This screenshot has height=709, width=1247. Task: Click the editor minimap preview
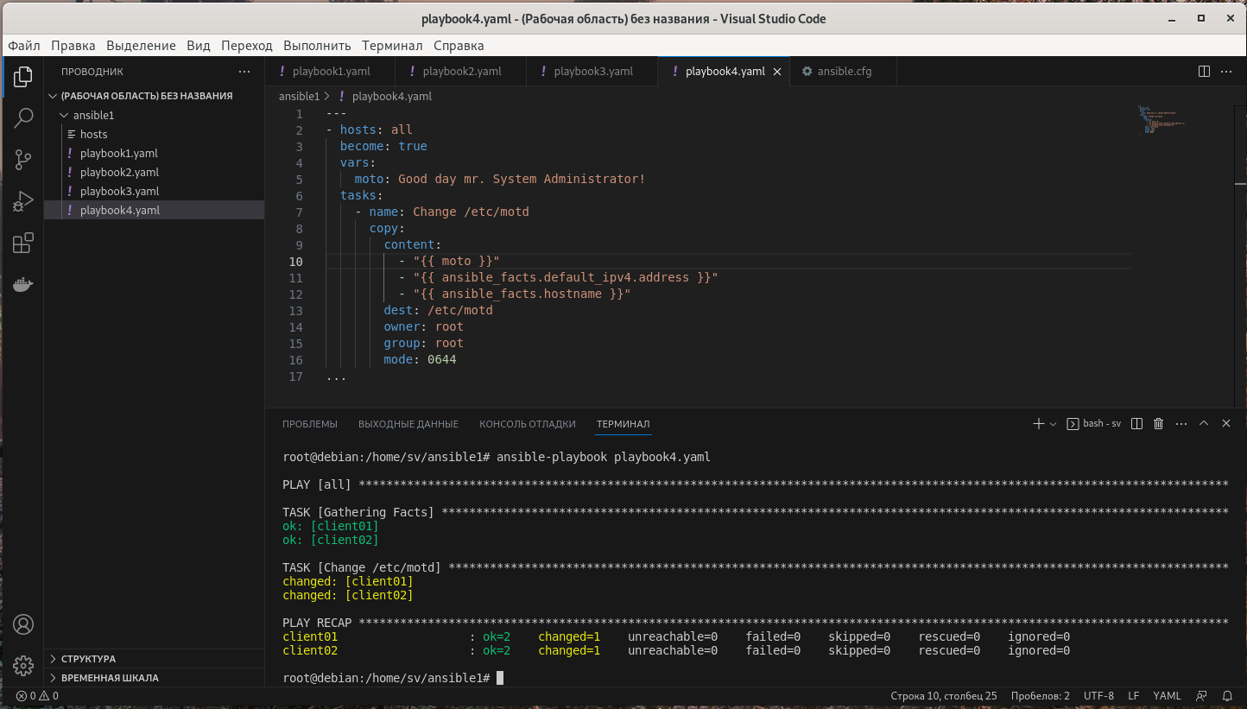pos(1161,119)
